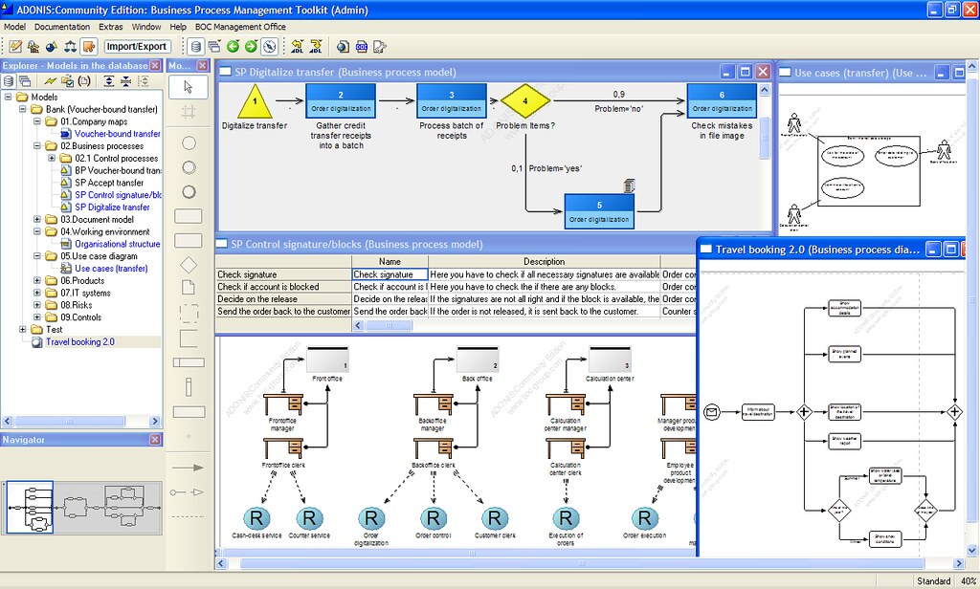
Task: Collapse the root Models tree node
Action: (x=8, y=97)
